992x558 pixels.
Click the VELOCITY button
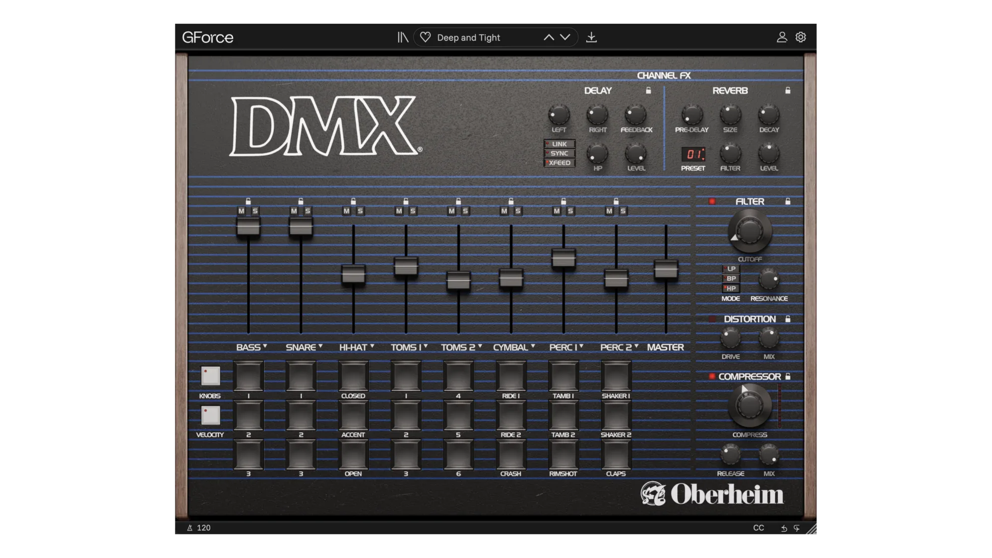tap(210, 415)
